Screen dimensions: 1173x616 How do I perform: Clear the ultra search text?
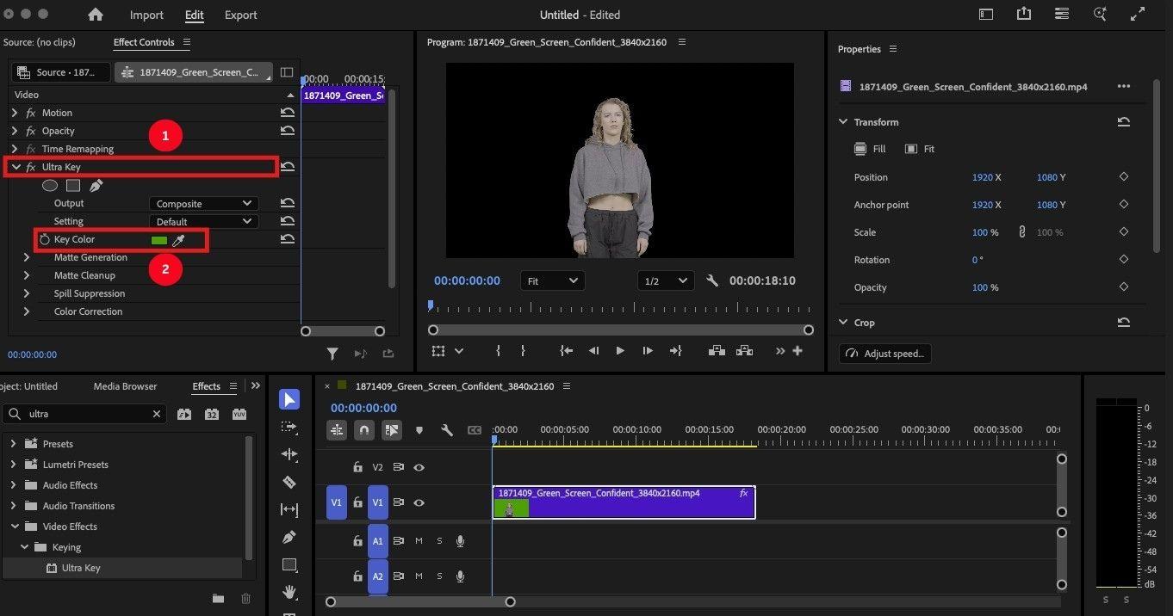[157, 414]
